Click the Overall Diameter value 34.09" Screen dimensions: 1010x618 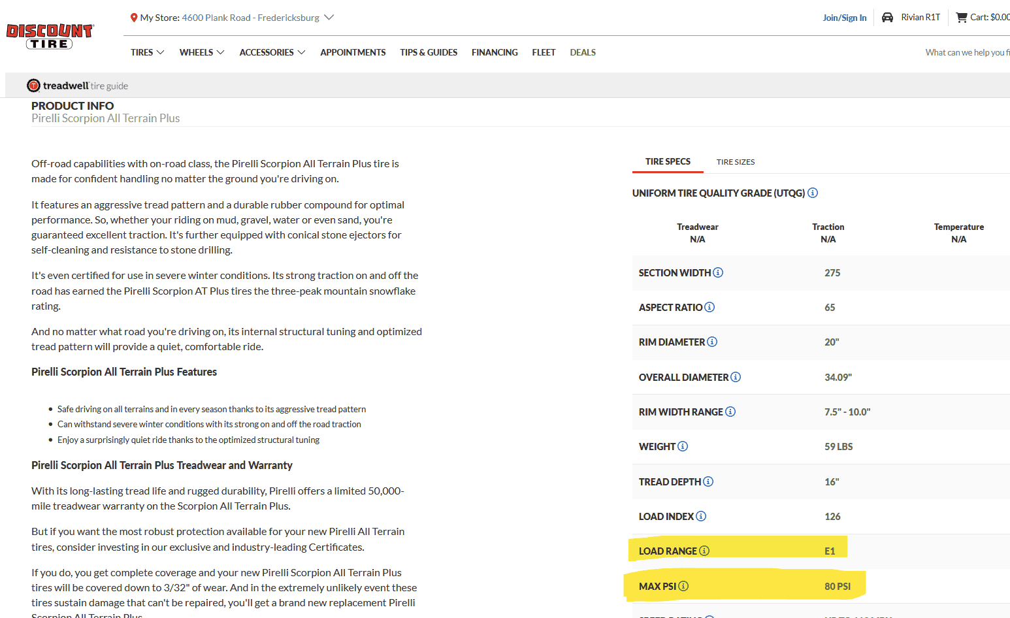tap(838, 378)
